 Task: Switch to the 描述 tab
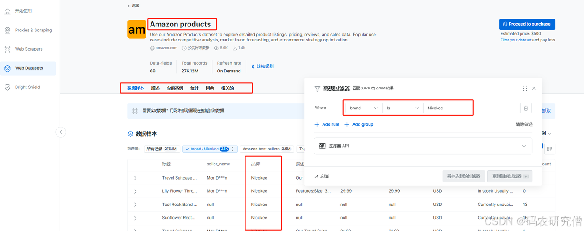coord(155,88)
